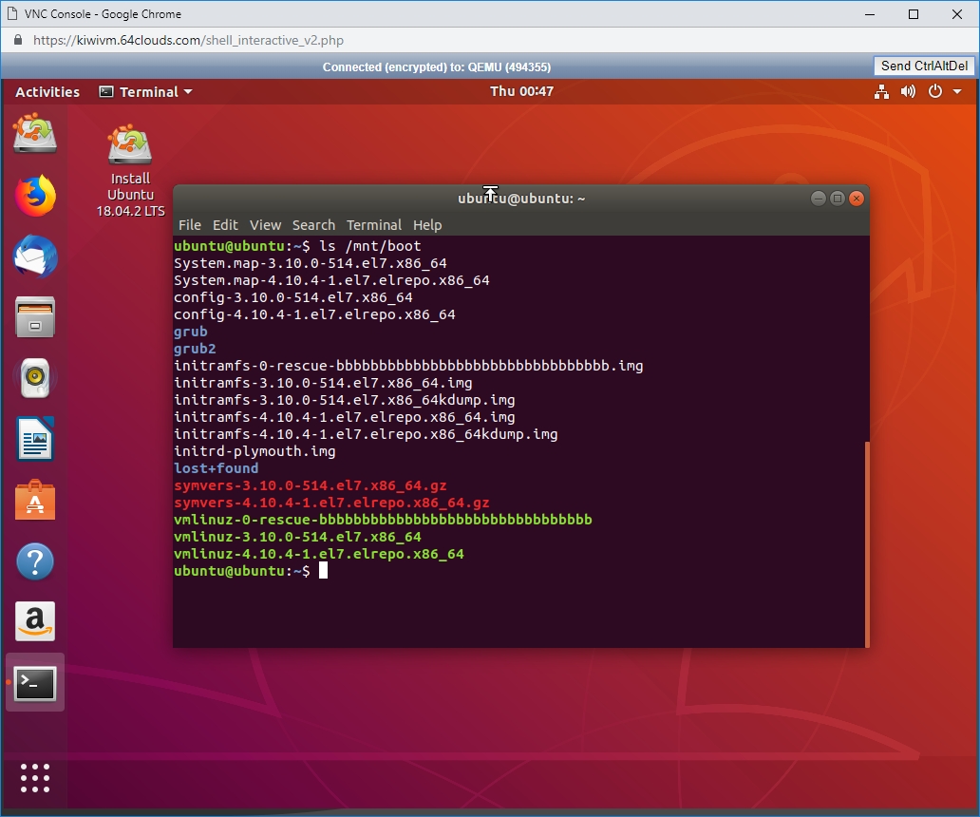
Task: Click the Send CtrlAltDel button
Action: (924, 66)
